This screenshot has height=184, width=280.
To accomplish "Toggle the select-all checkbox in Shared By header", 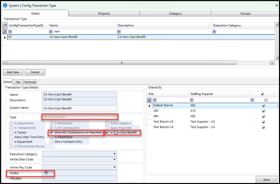I will click(262, 94).
